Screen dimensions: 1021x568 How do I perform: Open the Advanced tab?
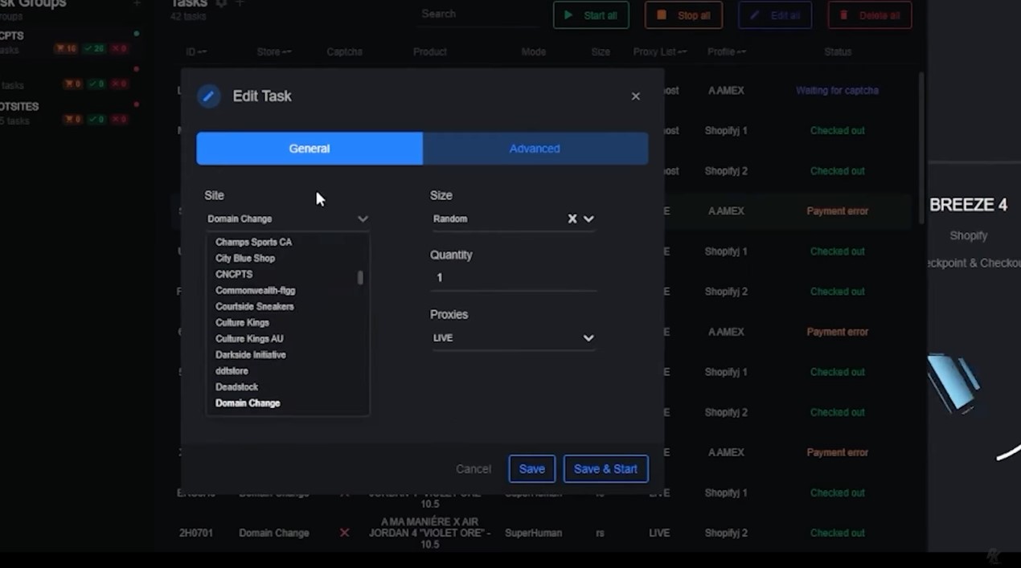click(535, 149)
